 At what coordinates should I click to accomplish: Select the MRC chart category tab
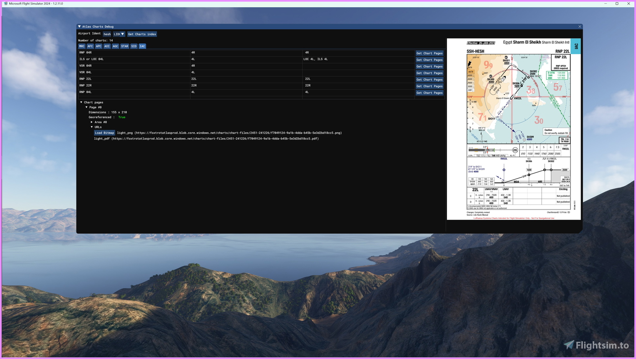click(82, 46)
